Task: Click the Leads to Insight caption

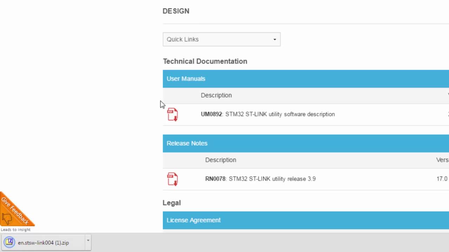Action: (15, 230)
